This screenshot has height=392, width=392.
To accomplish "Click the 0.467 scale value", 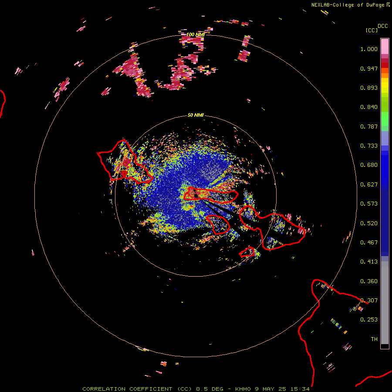I will point(369,243).
